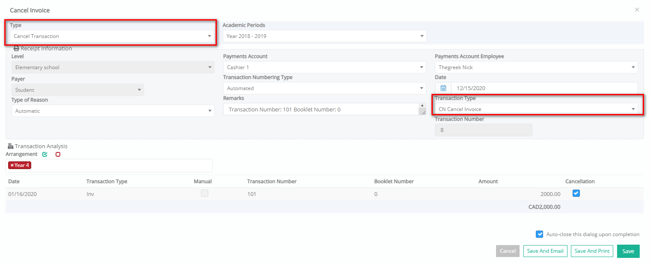Click the Booklet Number column header
Image resolution: width=650 pixels, height=263 pixels.
394,181
